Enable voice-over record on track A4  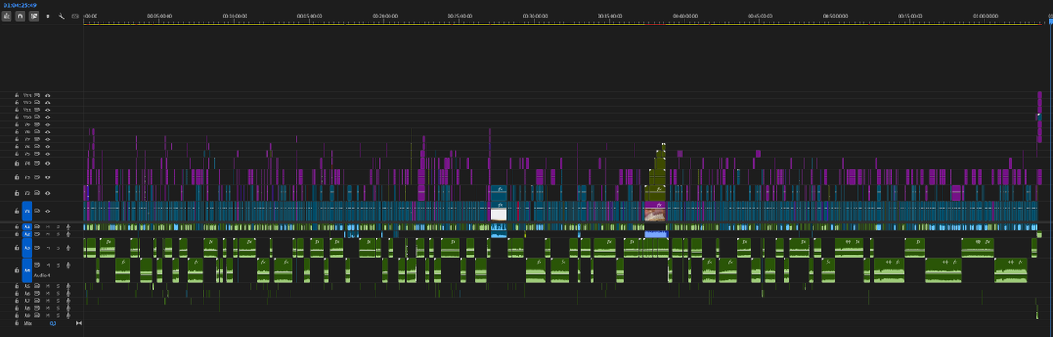(68, 265)
